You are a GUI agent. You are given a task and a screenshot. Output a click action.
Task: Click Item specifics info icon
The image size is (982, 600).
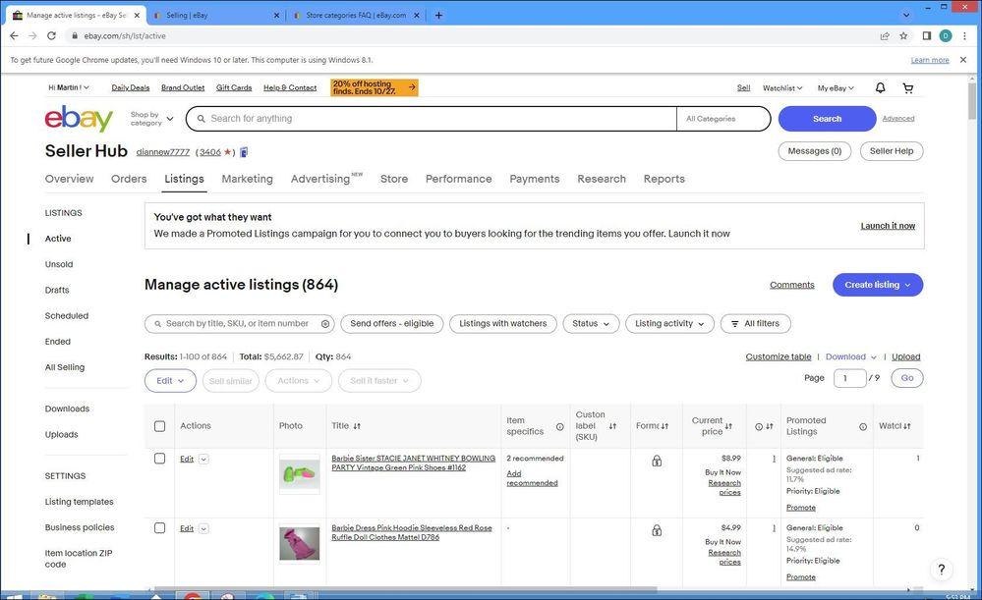point(560,427)
